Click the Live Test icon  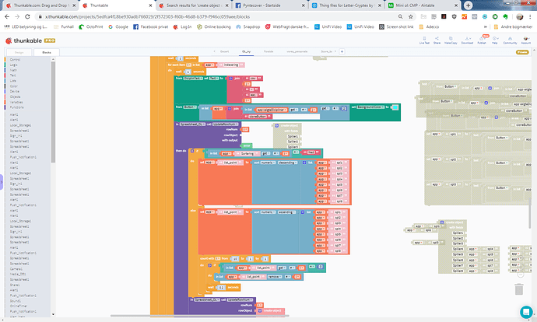coord(424,40)
